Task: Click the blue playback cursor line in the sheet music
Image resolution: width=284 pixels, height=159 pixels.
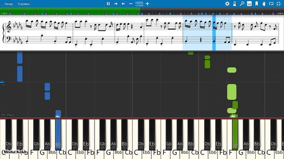Action: pyautogui.click(x=214, y=32)
